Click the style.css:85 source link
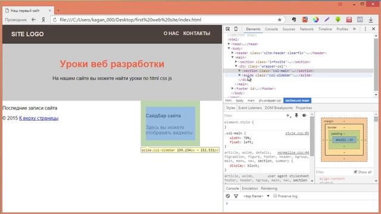 pyautogui.click(x=297, y=133)
